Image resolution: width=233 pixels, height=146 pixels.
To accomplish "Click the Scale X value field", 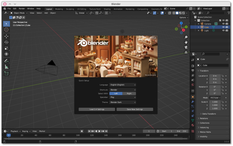I will (215, 102).
